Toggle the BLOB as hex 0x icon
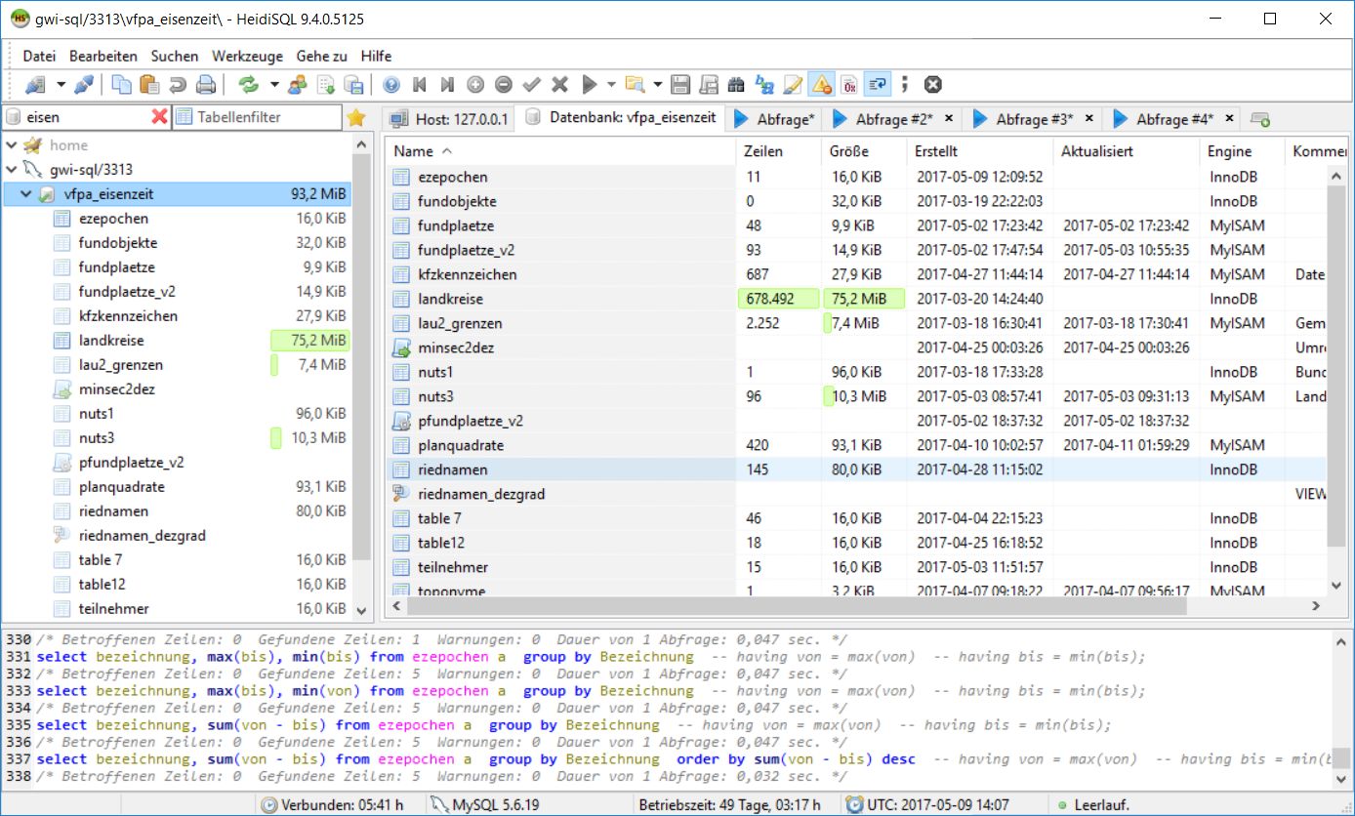The height and width of the screenshot is (816, 1355). click(850, 85)
